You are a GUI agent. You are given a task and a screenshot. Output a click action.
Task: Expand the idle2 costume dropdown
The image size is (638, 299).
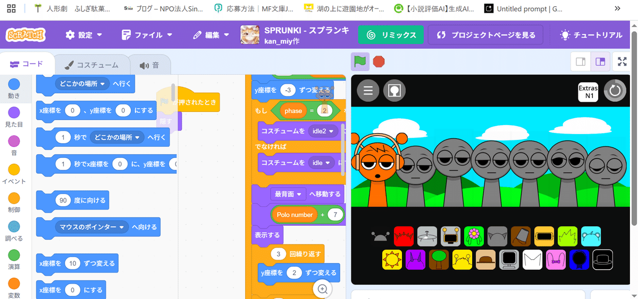tap(323, 130)
